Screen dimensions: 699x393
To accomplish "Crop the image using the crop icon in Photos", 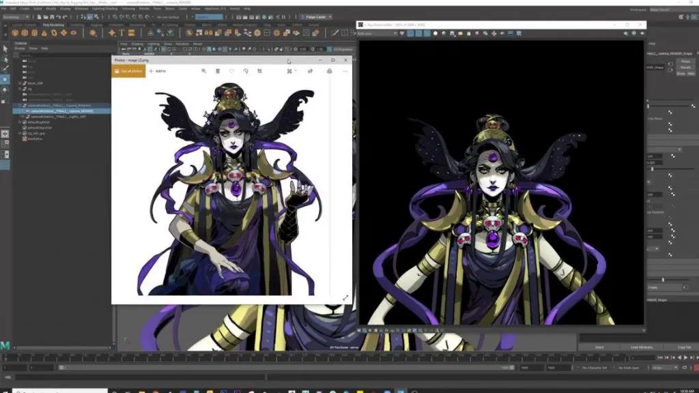I will point(260,71).
